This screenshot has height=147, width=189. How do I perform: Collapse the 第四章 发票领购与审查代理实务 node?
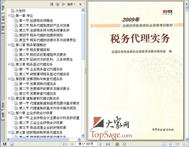pos(9,79)
